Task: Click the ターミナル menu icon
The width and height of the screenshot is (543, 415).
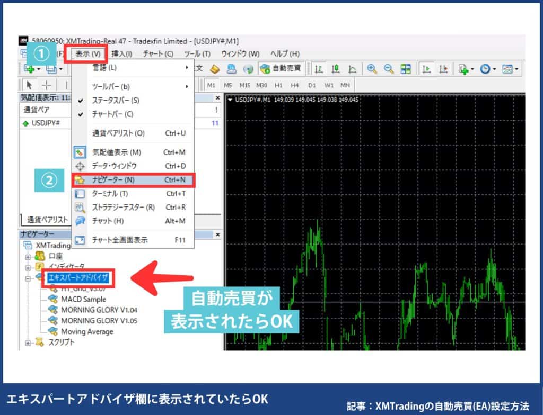Action: (80, 194)
